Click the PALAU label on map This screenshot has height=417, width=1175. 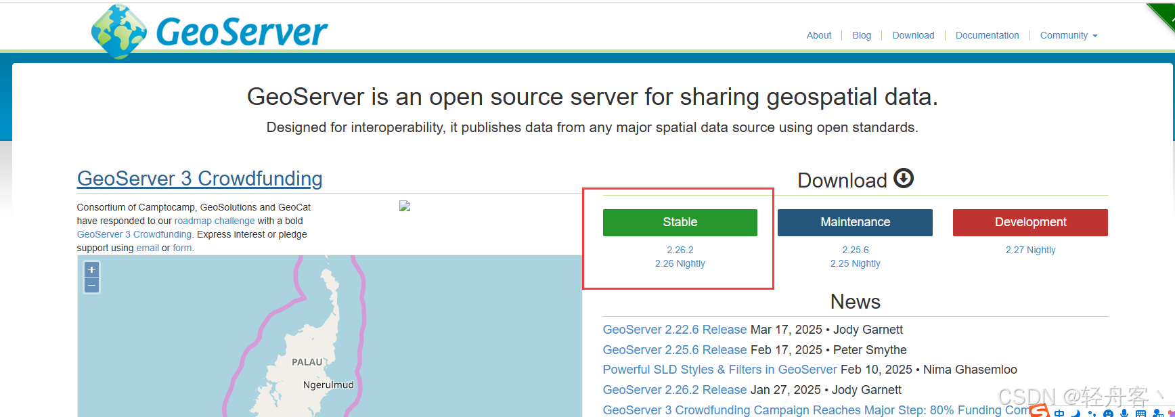[x=307, y=362]
